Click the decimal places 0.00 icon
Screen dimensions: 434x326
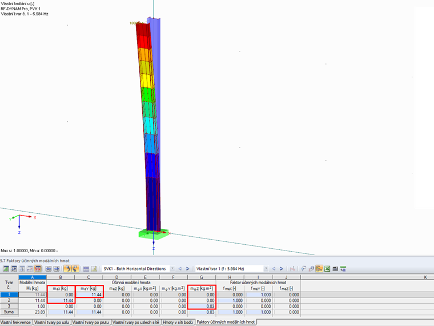[343, 269]
